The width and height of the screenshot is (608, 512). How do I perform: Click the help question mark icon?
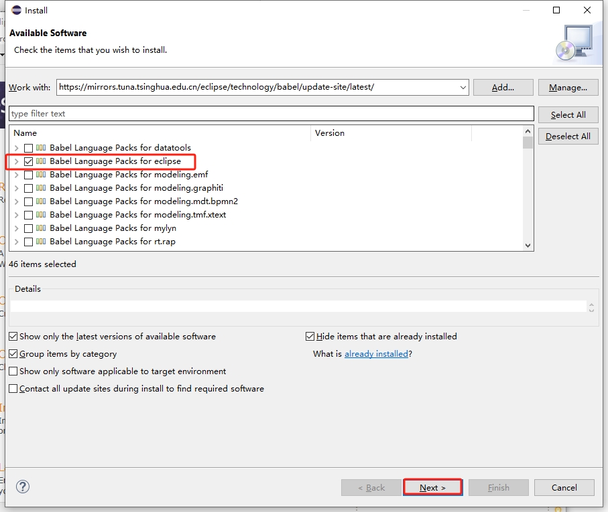23,487
